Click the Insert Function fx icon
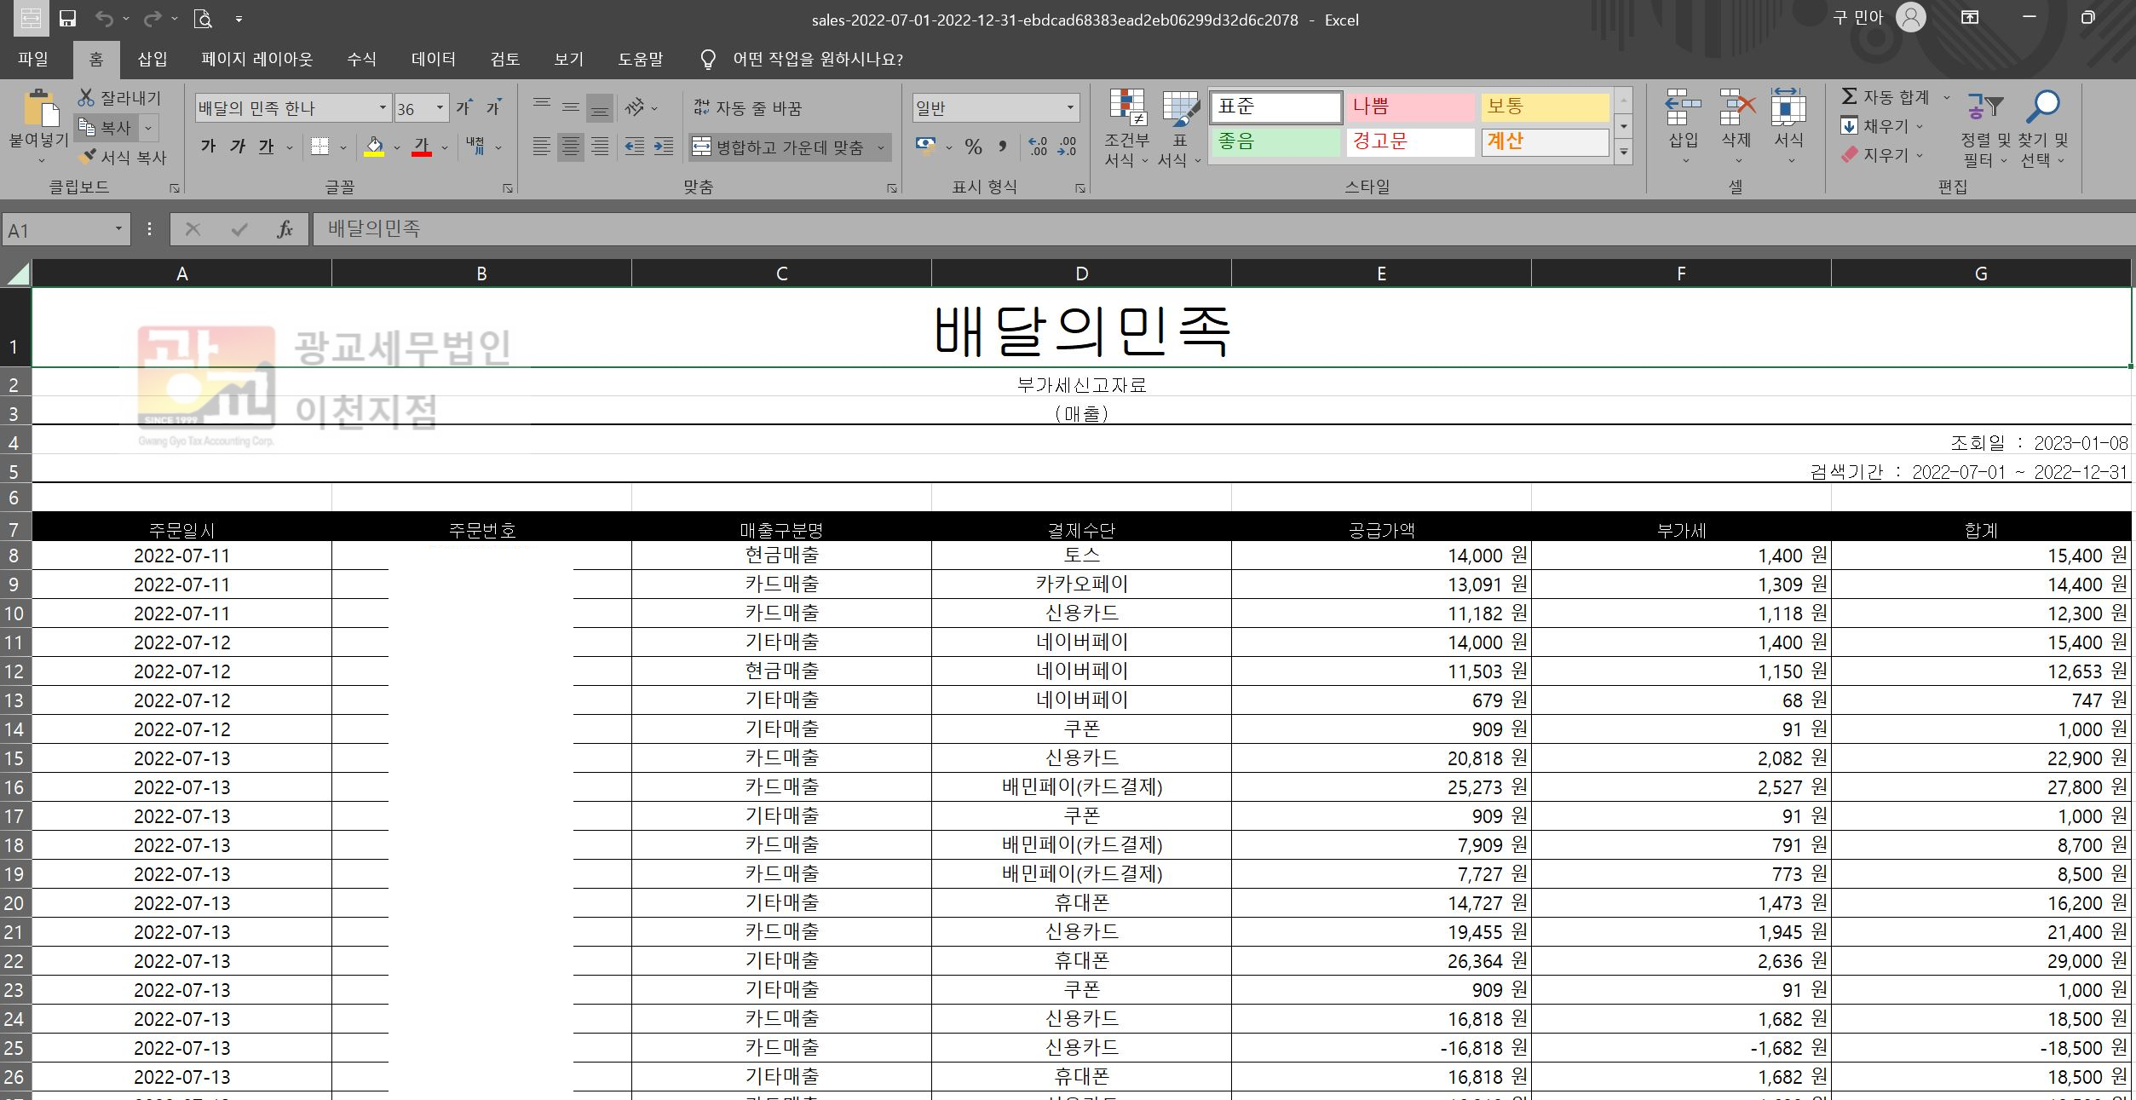Image resolution: width=2136 pixels, height=1100 pixels. (285, 229)
